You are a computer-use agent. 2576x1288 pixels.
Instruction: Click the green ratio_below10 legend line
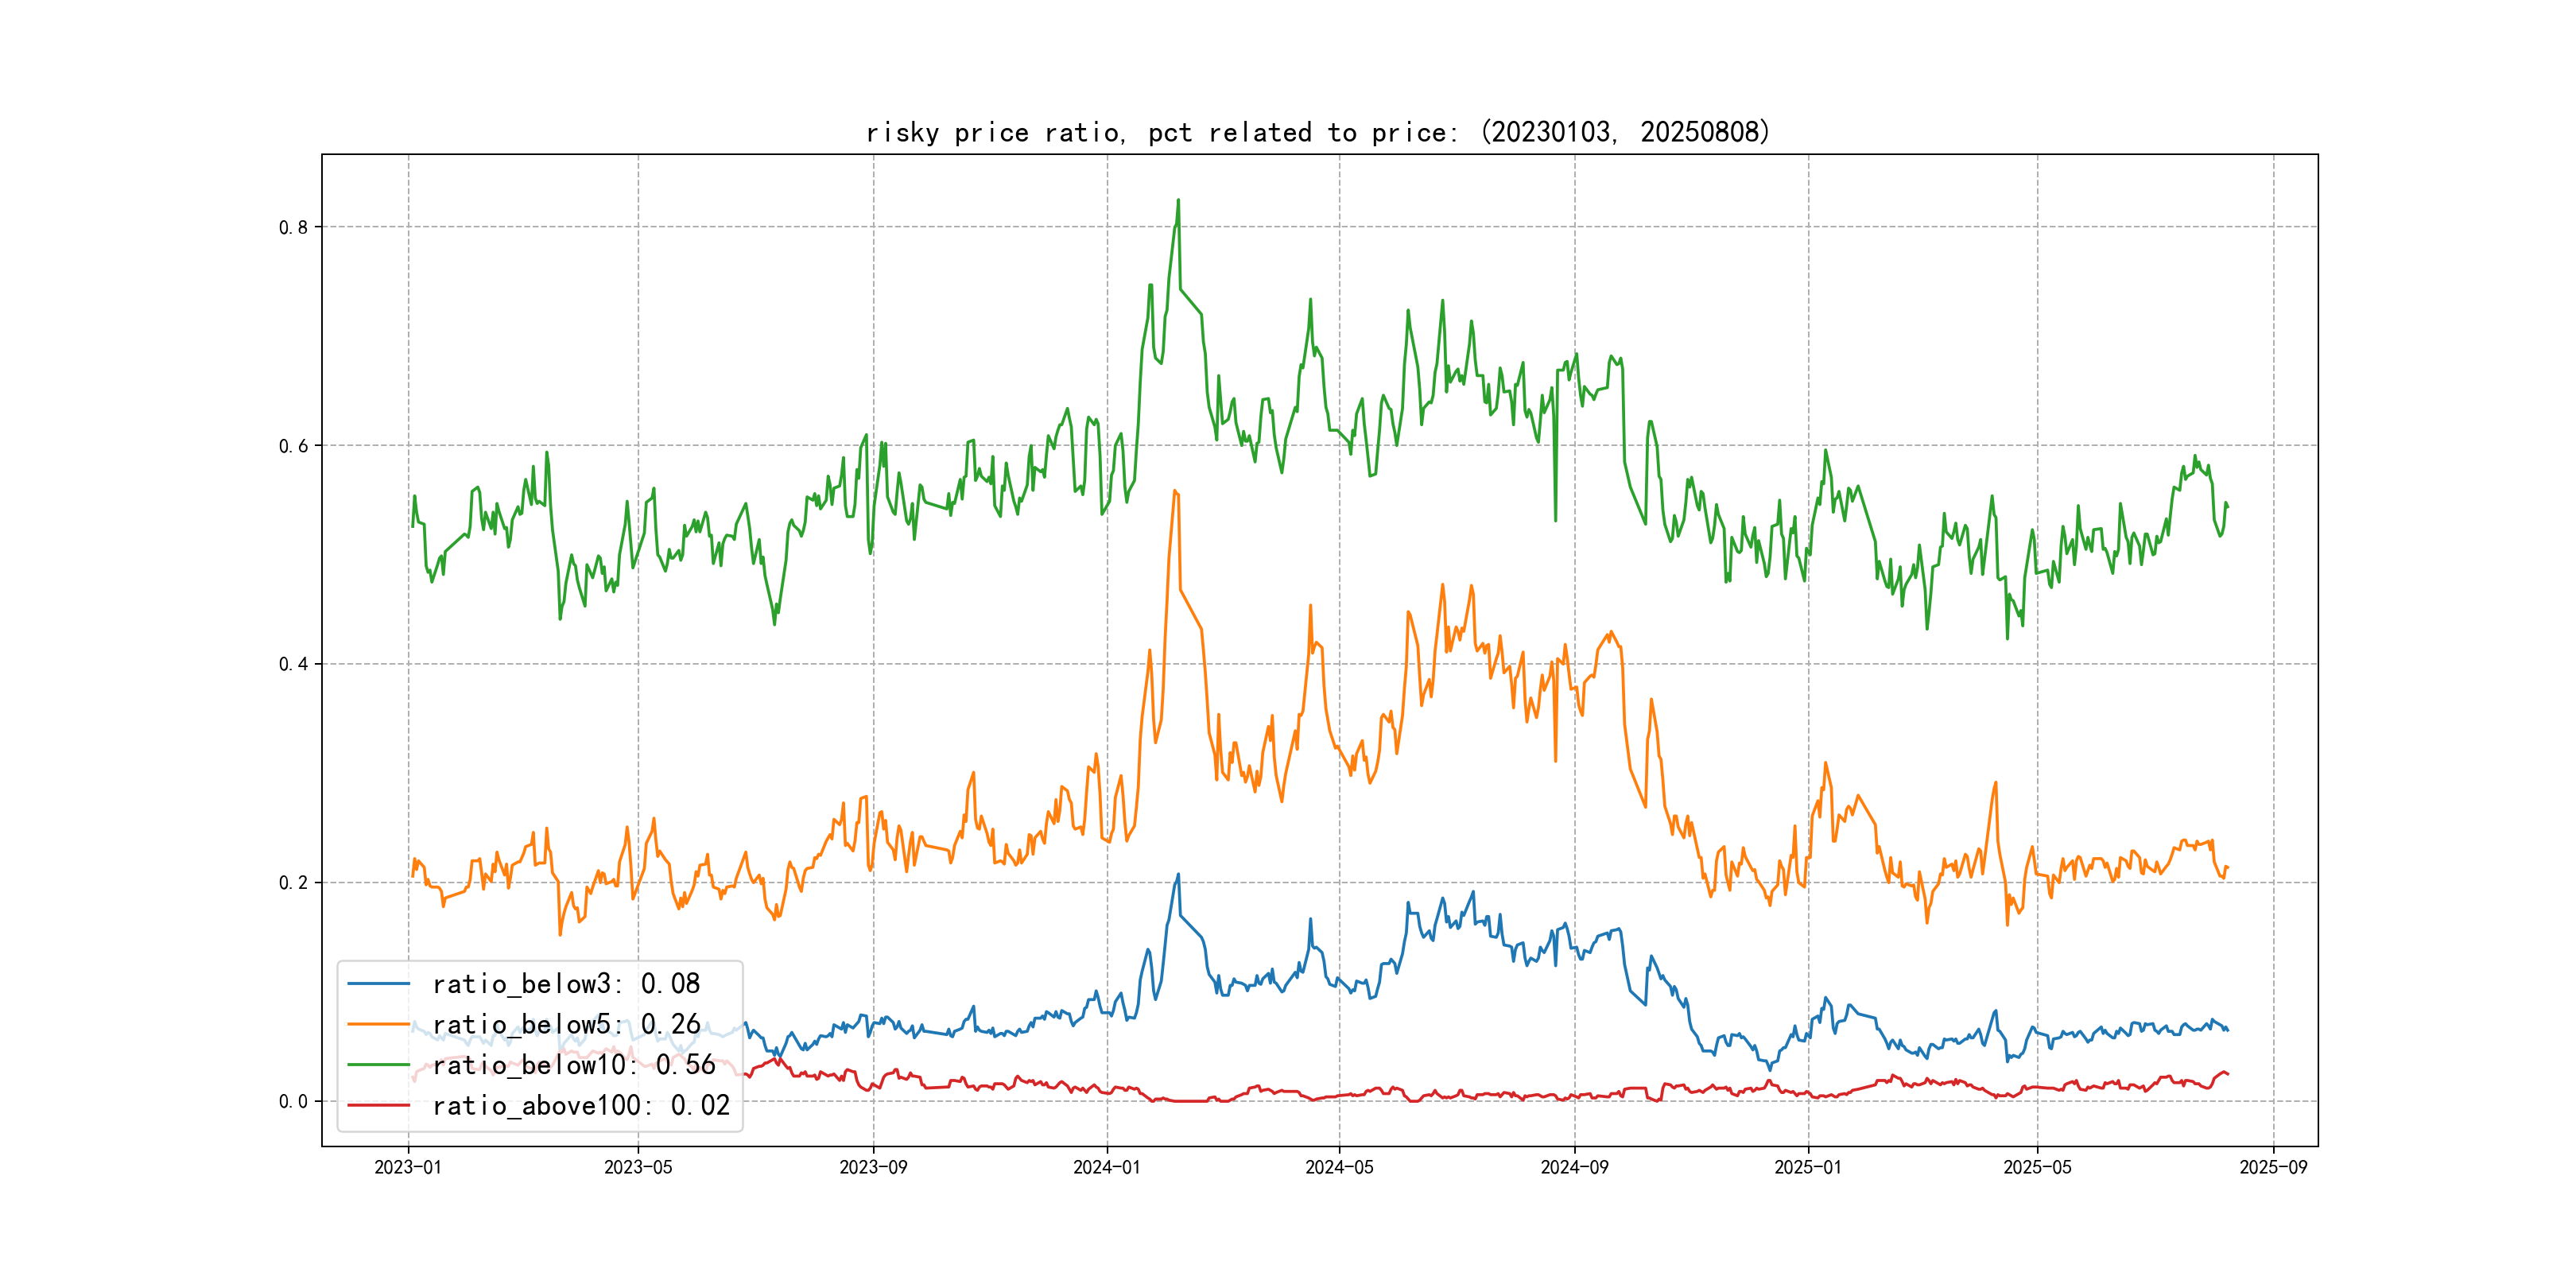[x=378, y=1065]
